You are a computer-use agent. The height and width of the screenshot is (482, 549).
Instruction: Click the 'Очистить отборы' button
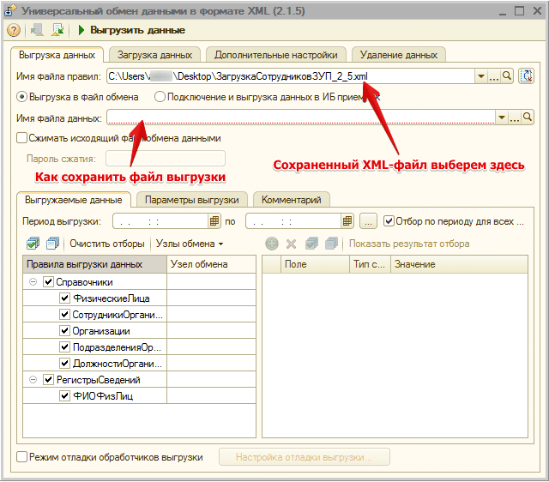106,244
